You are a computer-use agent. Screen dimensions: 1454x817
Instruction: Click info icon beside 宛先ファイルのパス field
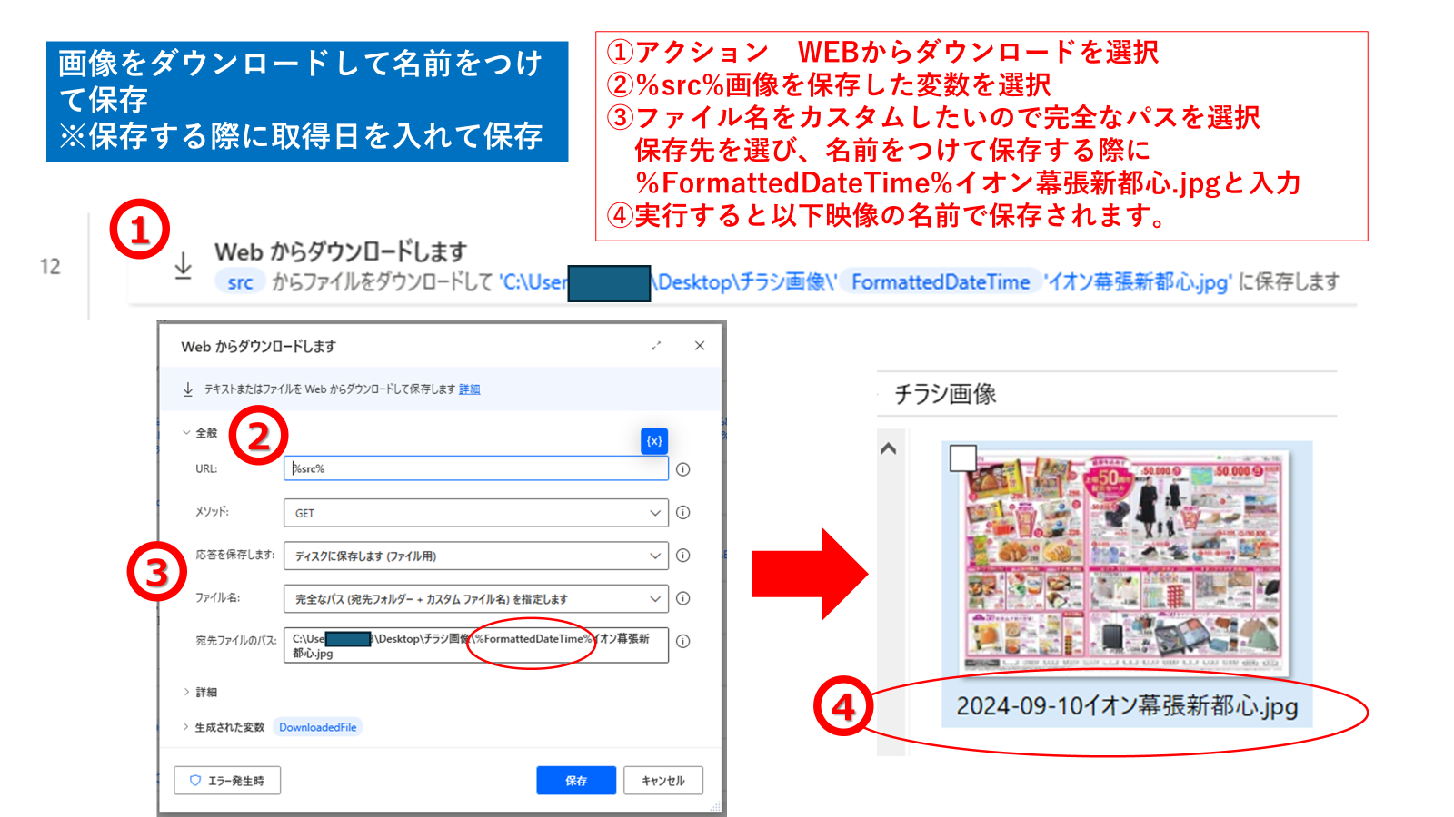(683, 641)
